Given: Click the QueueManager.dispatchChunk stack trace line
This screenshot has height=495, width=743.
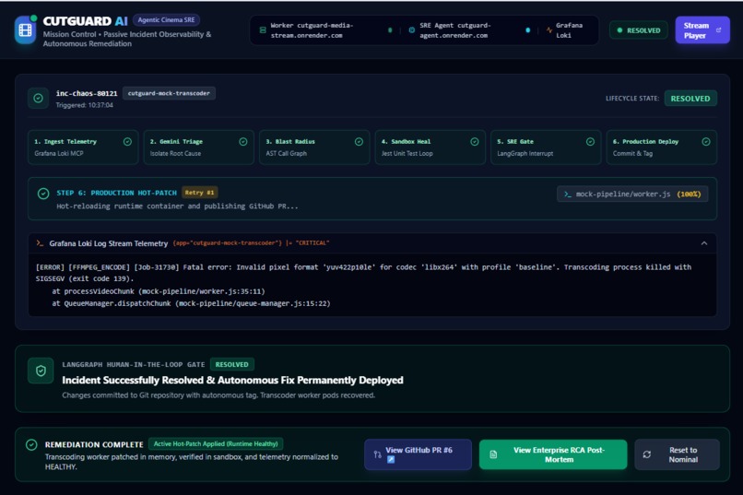Looking at the screenshot, I should pyautogui.click(x=191, y=303).
